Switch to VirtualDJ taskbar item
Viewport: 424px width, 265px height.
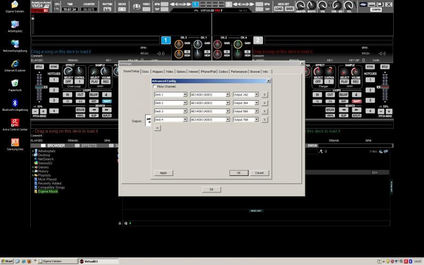[x=99, y=261]
